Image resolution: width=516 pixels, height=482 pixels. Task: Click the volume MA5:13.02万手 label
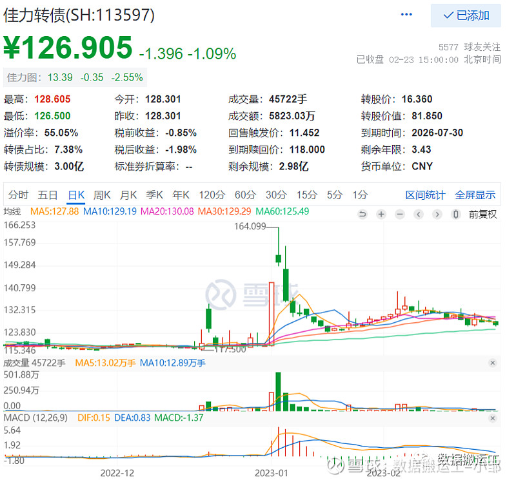[105, 363]
